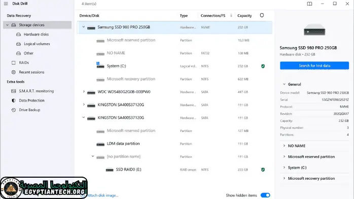This screenshot has height=199, width=354.
Task: Click the RAIDs square icon
Action: [14, 63]
